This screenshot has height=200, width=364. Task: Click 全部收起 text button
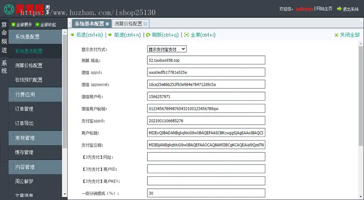point(48,24)
